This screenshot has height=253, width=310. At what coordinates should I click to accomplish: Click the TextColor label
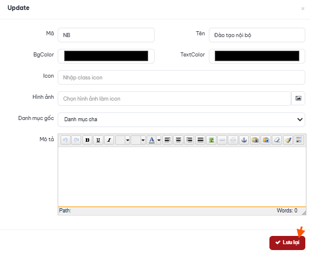(192, 55)
